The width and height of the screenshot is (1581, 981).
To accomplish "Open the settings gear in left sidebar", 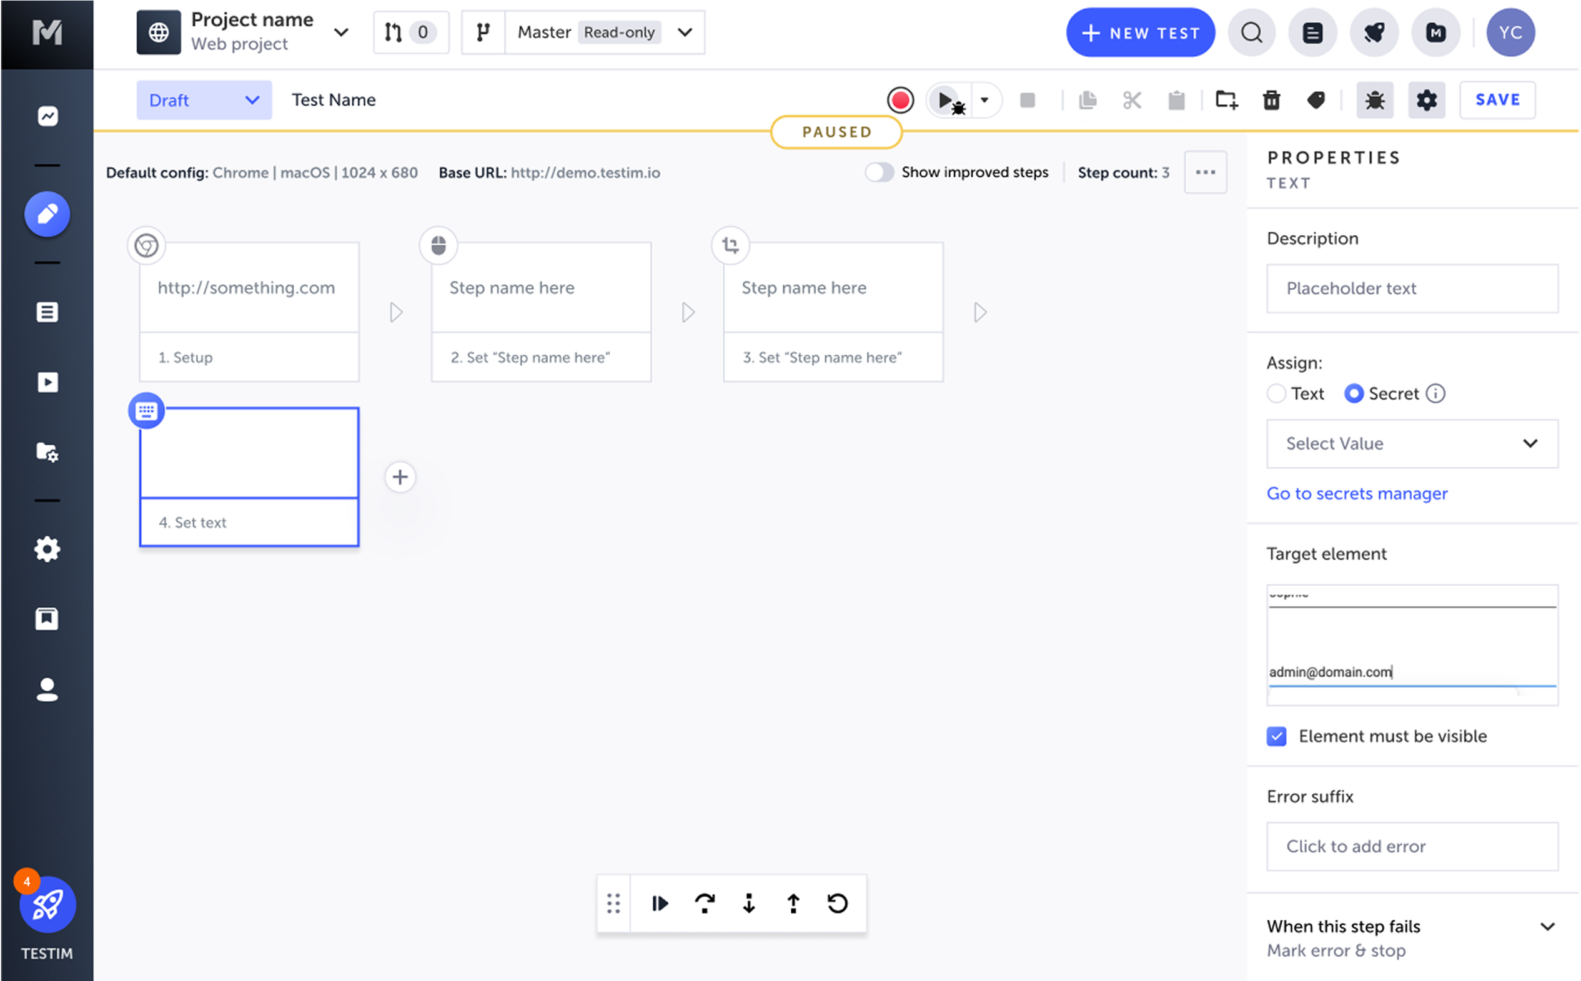I will pos(47,550).
